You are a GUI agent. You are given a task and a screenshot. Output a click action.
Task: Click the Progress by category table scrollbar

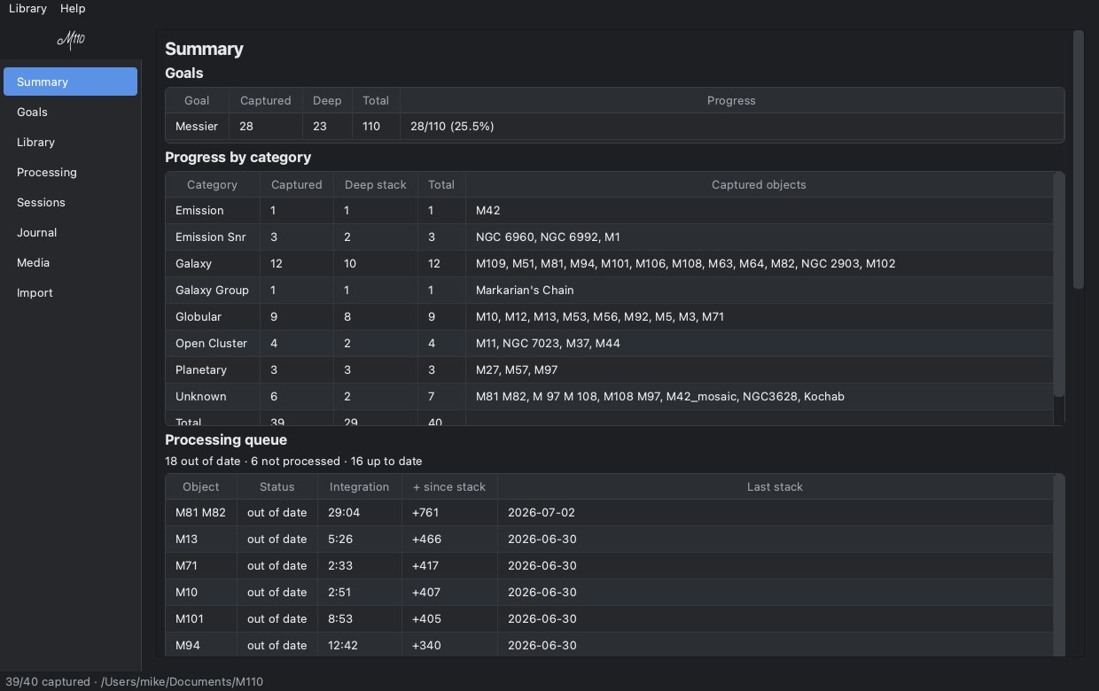pos(1058,283)
